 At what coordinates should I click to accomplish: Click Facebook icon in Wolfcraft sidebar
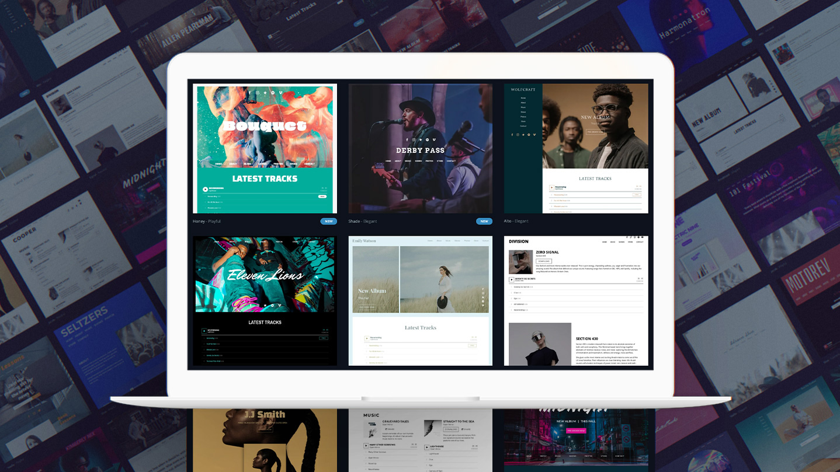pos(512,135)
